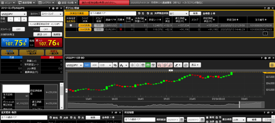Screen dimensions: 275x123
Task: Click the plus lot quantity stepper
Action: [x=24, y=20]
